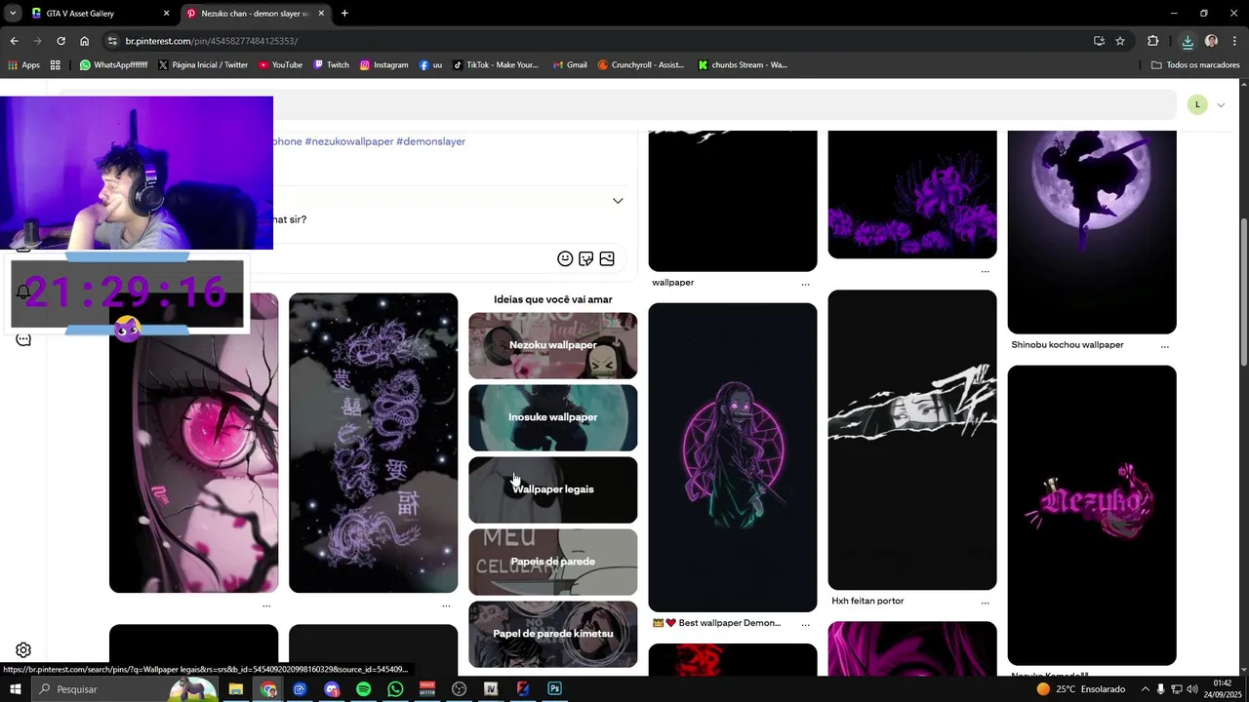Open the Crunchyroll bookmark
1249x702 pixels.
(641, 65)
